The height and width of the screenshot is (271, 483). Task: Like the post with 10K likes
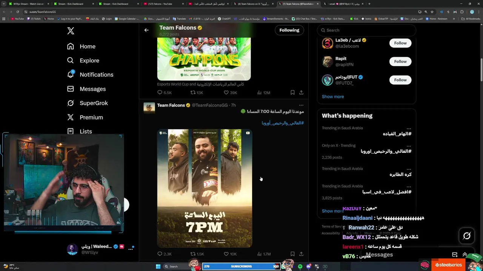click(226, 254)
